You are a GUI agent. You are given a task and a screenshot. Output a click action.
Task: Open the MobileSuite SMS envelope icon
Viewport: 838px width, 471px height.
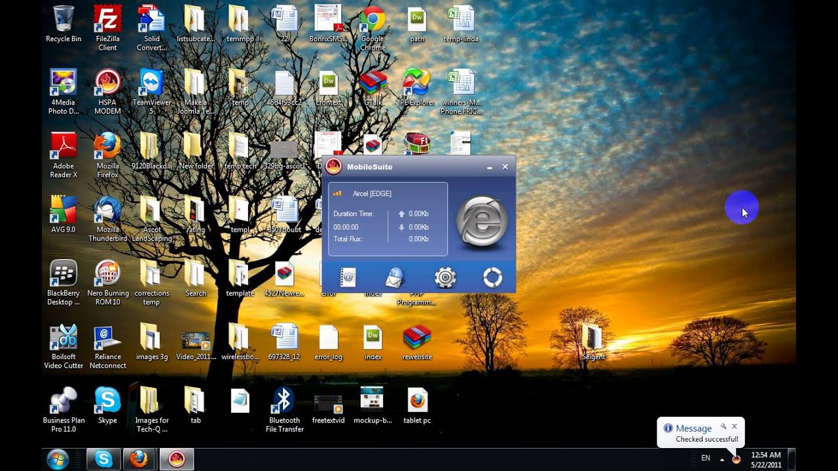pos(395,278)
